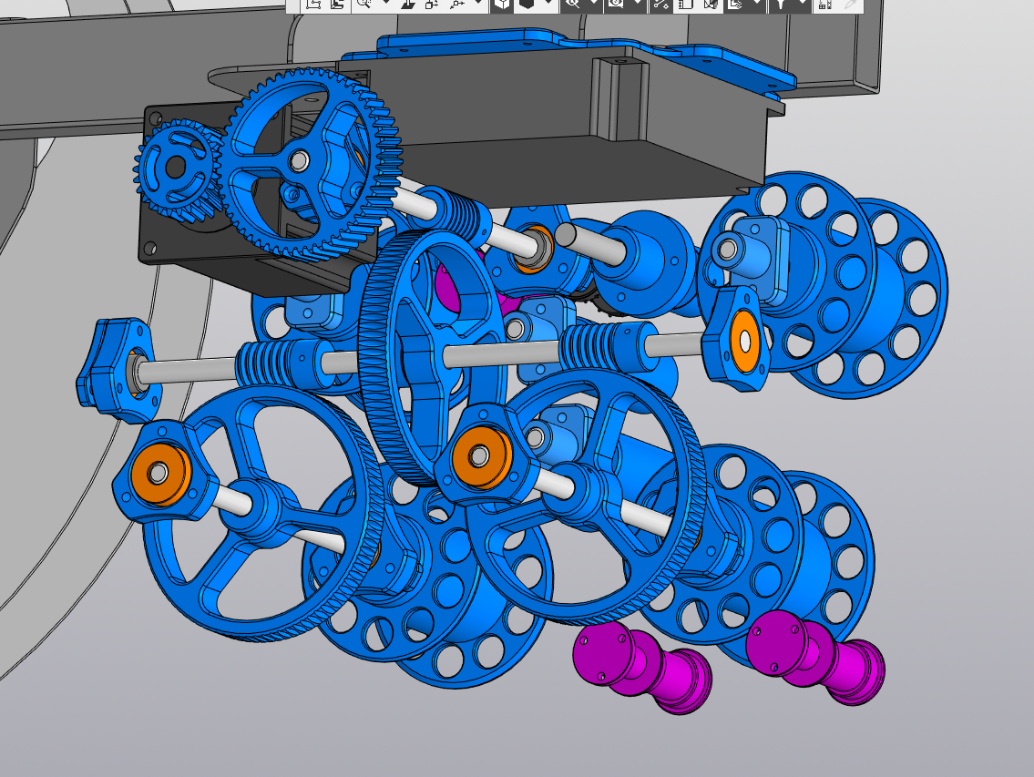Open dropdown arrow next to funnel filter

802,4
